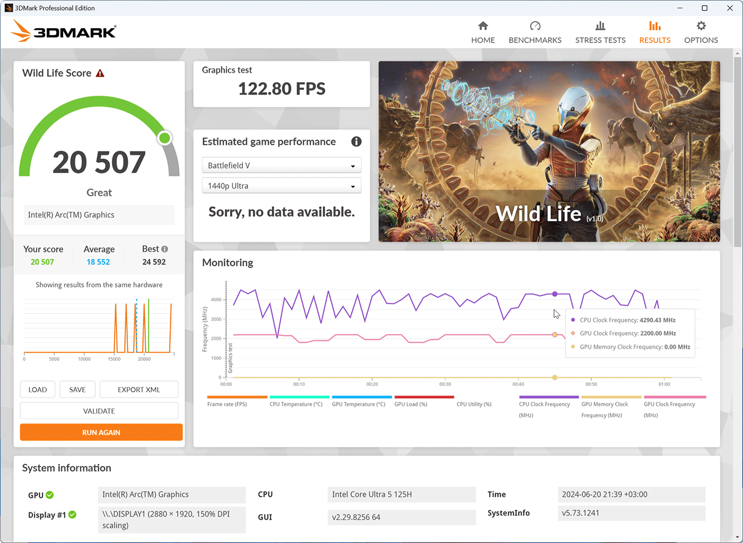
Task: Click the SystemInfo version v5.73.1241 field
Action: tap(632, 513)
